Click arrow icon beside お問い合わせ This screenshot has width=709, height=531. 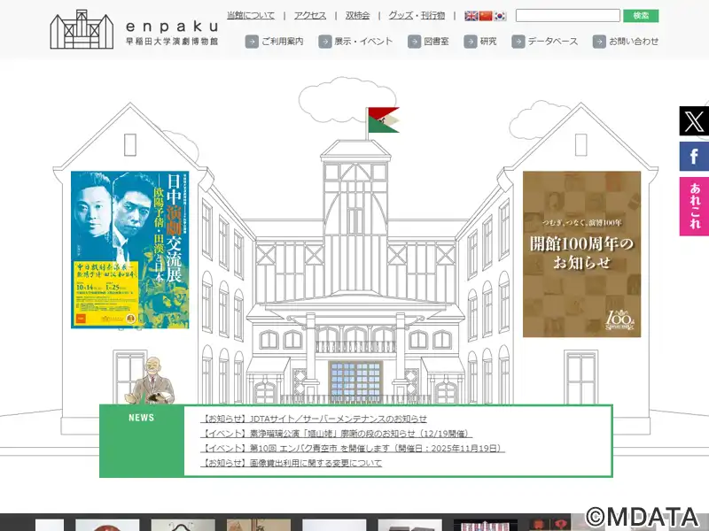tap(599, 42)
